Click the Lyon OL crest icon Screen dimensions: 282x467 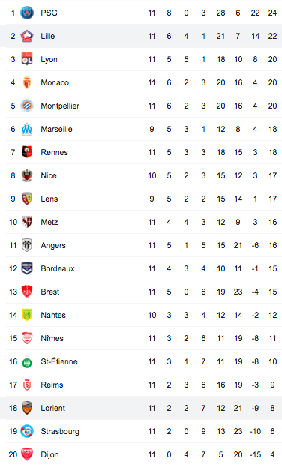click(27, 59)
